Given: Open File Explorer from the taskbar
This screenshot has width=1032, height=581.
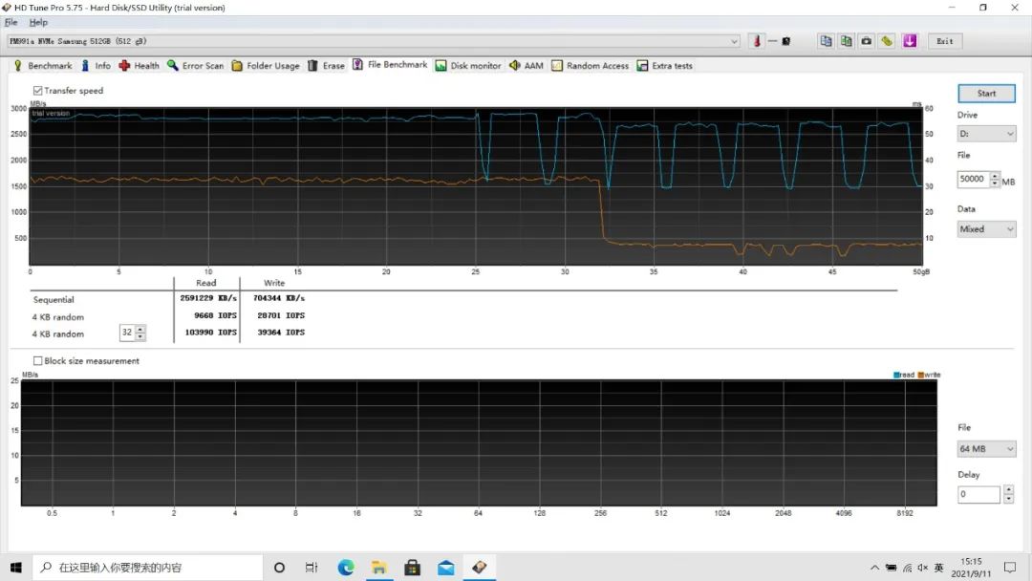Looking at the screenshot, I should click(379, 567).
